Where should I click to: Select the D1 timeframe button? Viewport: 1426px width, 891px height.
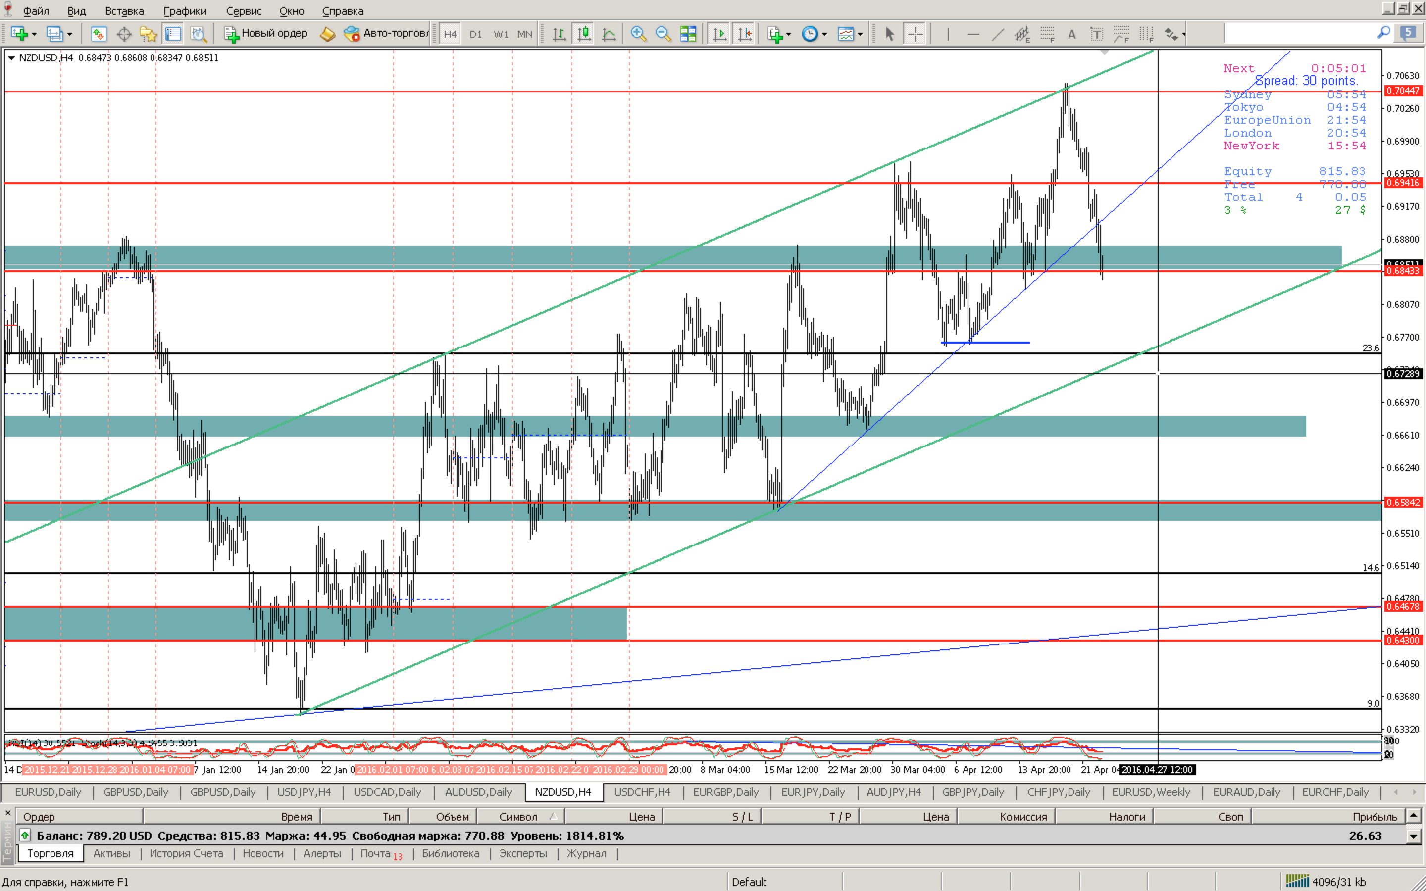[475, 34]
